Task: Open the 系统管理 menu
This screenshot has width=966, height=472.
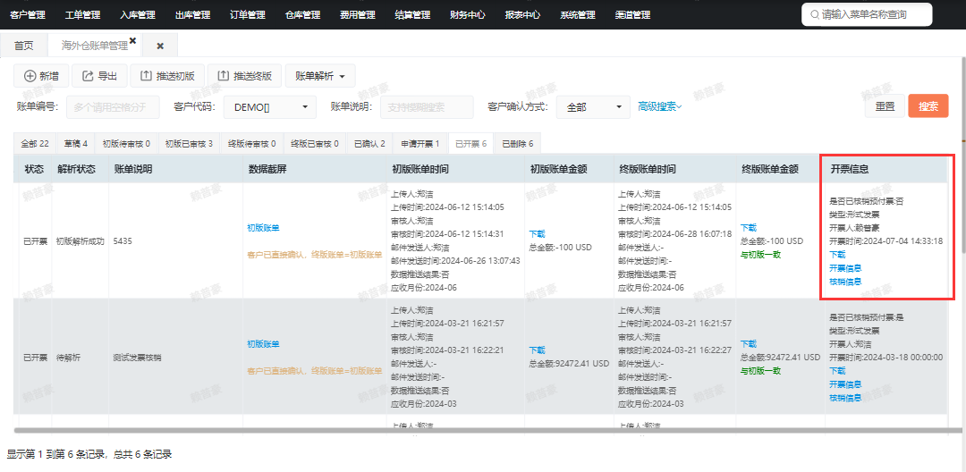Action: (x=577, y=15)
